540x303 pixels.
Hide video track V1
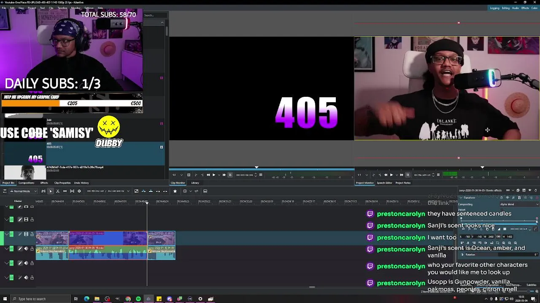(x=26, y=234)
